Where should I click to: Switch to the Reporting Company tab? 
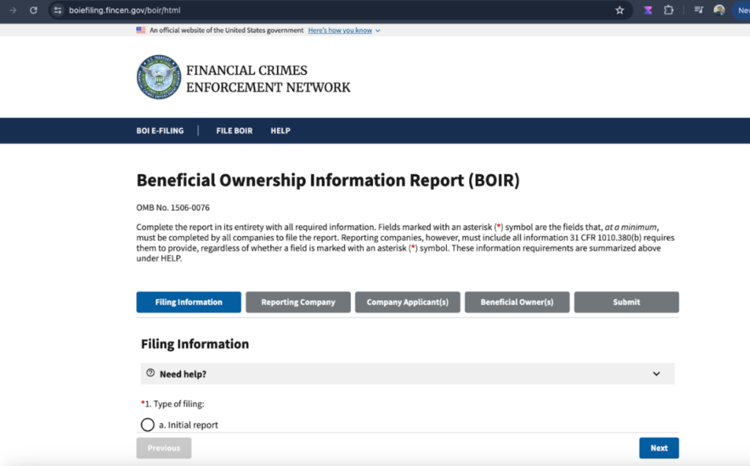pyautogui.click(x=298, y=302)
